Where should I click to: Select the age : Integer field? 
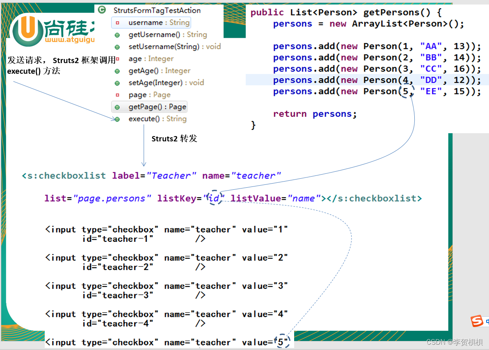pos(151,59)
